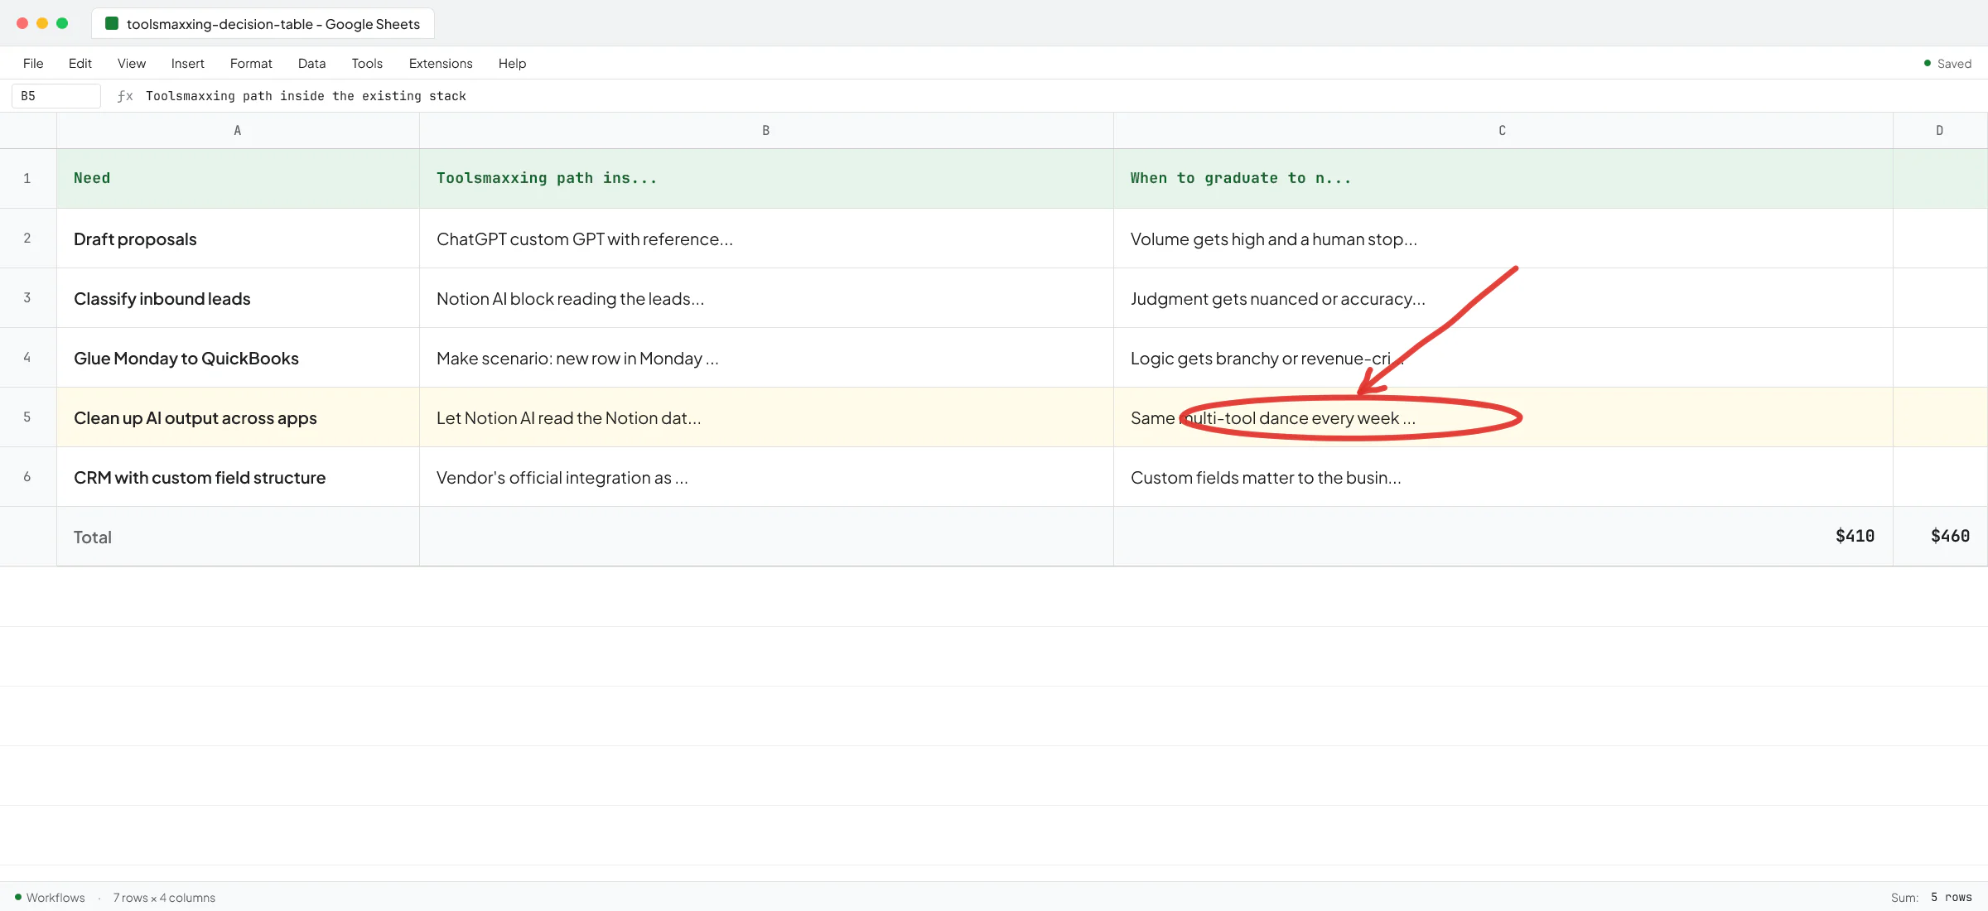1988x911 pixels.
Task: Select the 'Clean up AI output across apps' cell
Action: click(x=238, y=417)
